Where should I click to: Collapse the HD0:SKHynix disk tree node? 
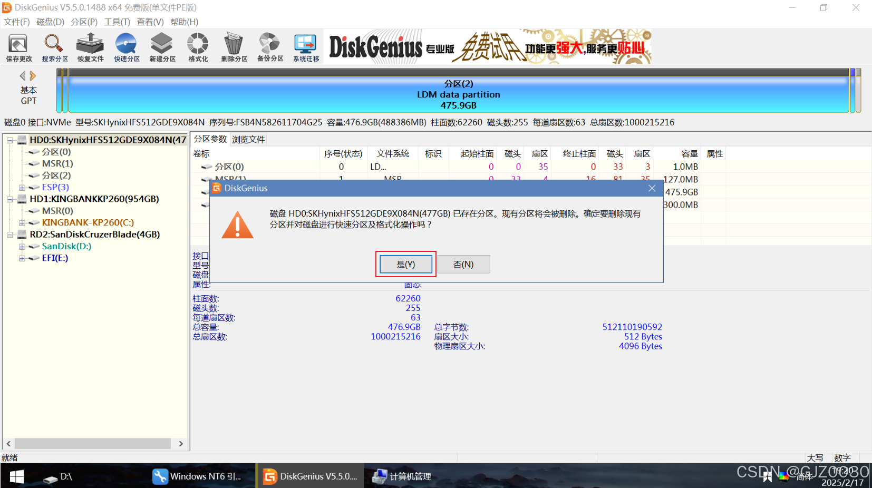(9, 140)
